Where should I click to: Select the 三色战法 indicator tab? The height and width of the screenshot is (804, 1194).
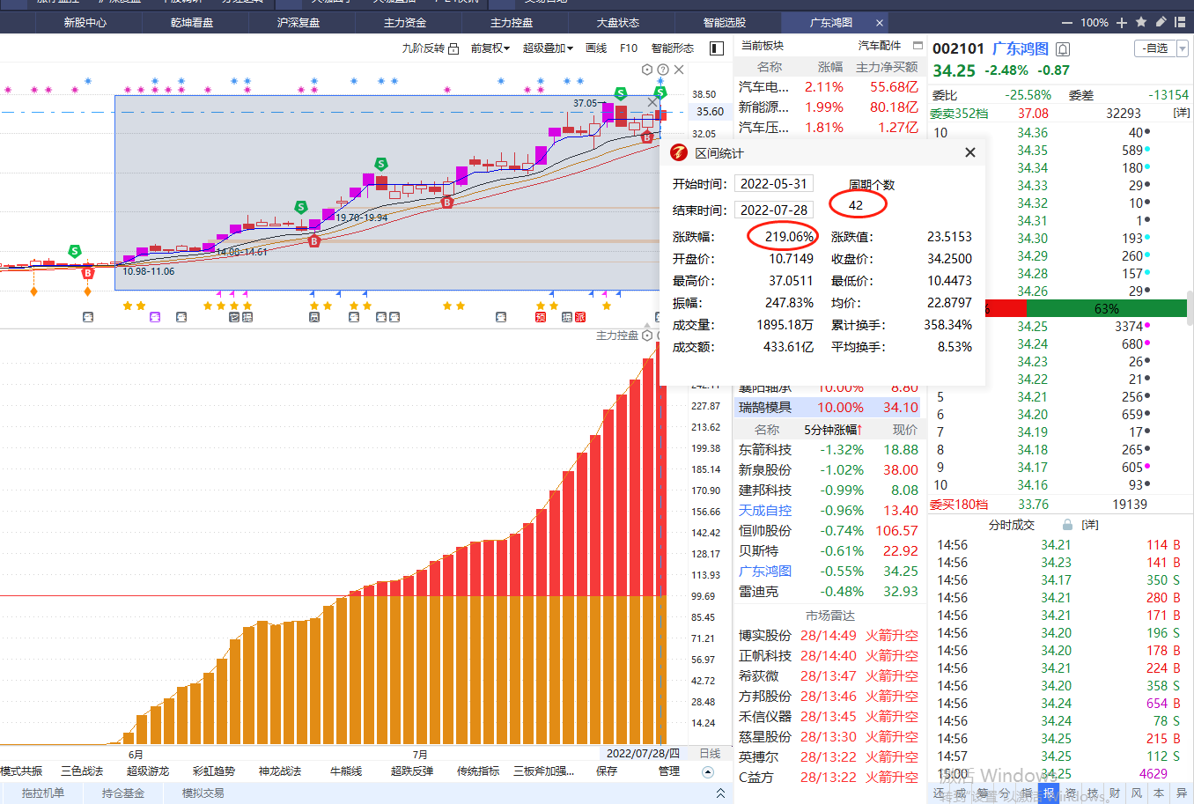coord(82,771)
